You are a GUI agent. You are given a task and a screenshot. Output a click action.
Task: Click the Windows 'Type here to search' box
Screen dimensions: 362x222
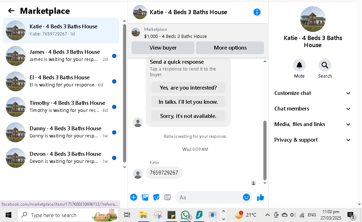click(x=68, y=215)
